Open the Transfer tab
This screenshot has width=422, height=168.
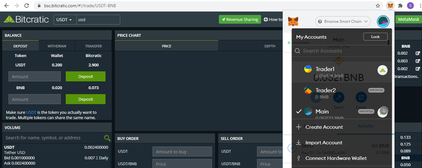pos(93,46)
